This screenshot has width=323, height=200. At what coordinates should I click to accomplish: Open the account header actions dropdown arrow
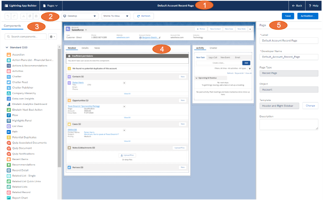(x=250, y=29)
